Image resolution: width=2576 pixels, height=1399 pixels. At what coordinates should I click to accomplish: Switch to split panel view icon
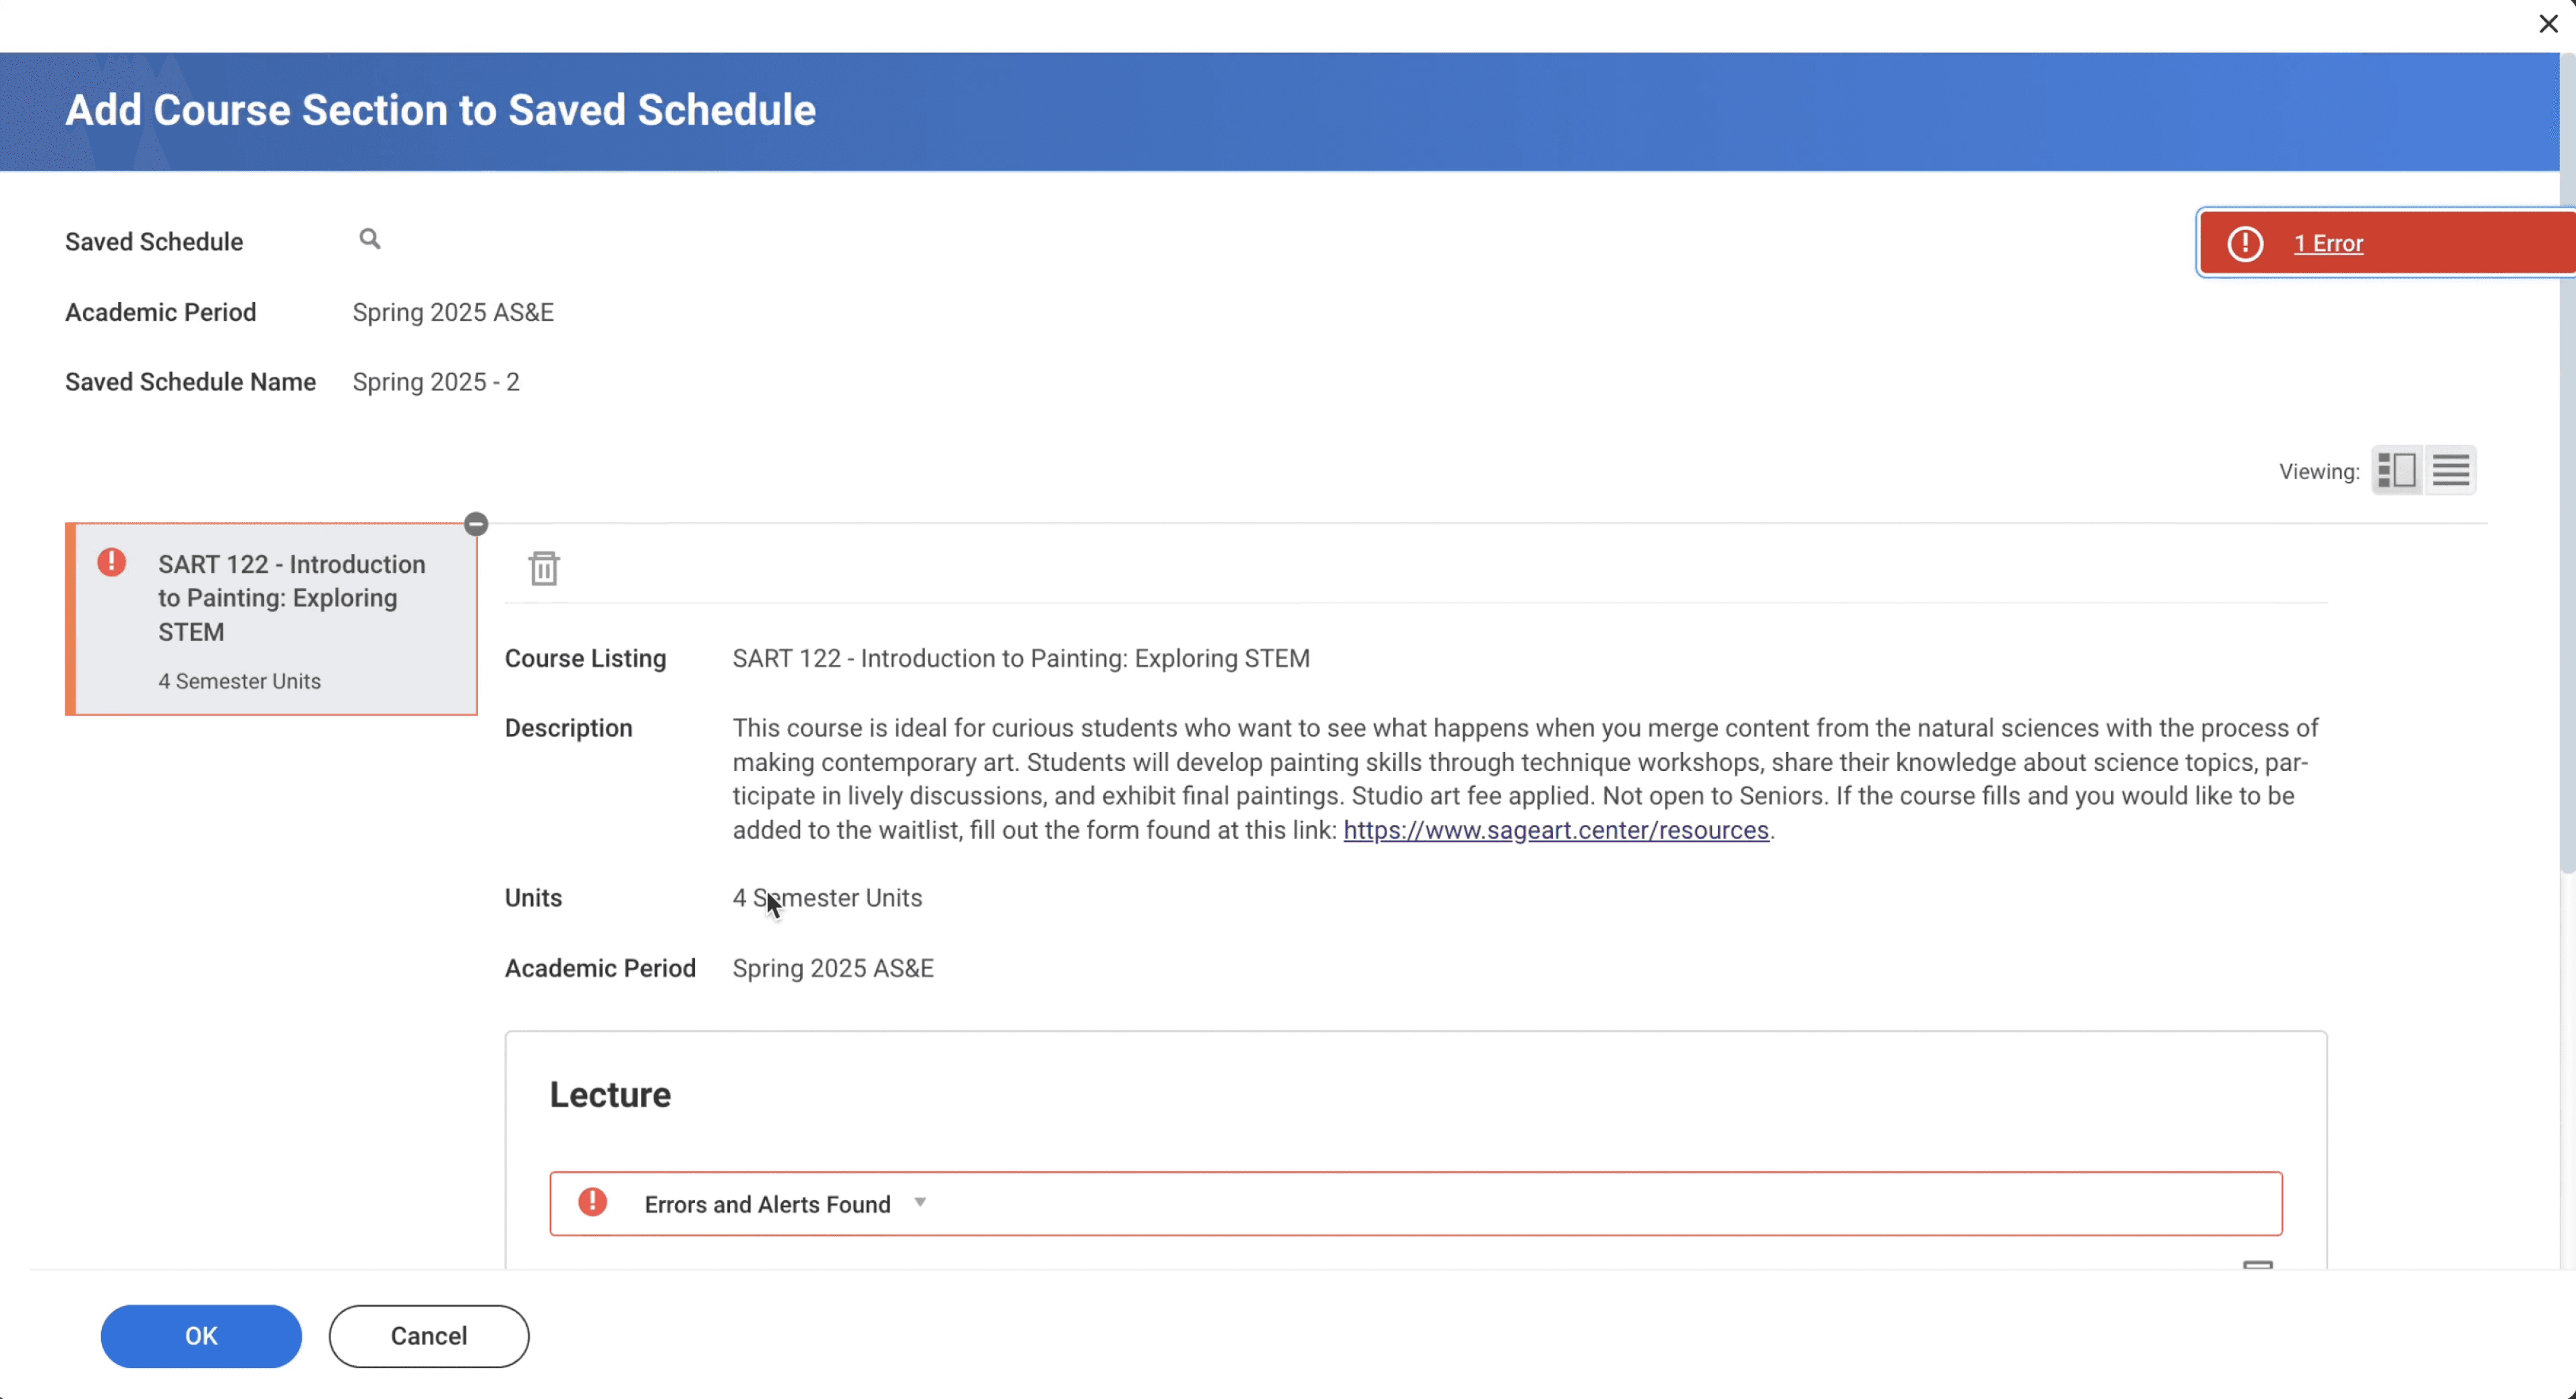[x=2397, y=470]
